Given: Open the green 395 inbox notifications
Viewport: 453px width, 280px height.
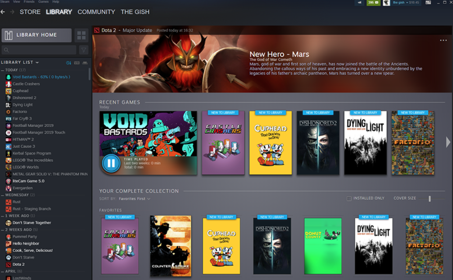Looking at the screenshot, I should point(373,3).
